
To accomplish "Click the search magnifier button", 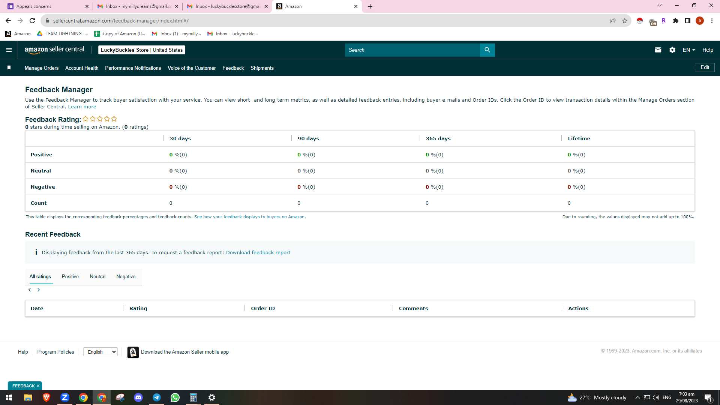I will pyautogui.click(x=487, y=50).
